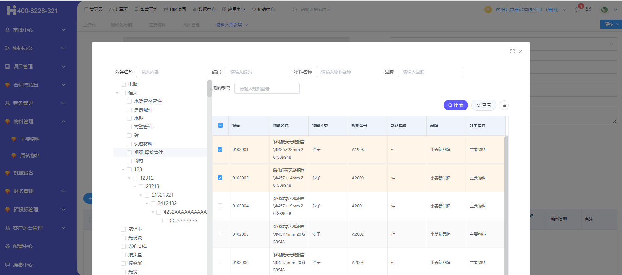Click the user avatar icon

pyautogui.click(x=604, y=10)
